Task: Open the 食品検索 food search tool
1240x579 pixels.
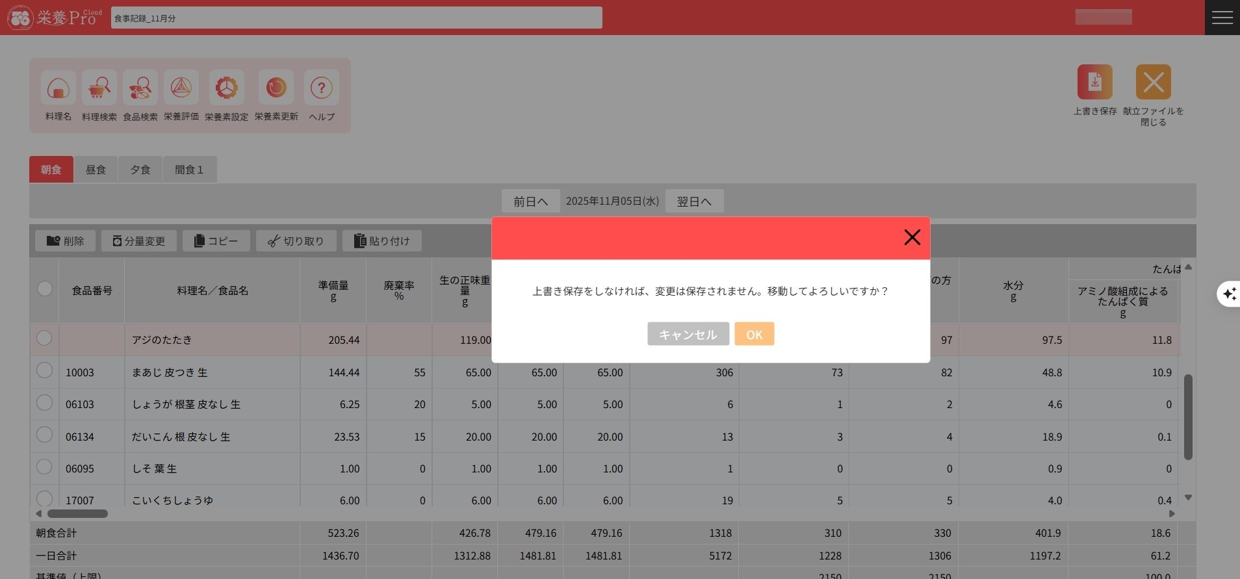Action: [140, 88]
